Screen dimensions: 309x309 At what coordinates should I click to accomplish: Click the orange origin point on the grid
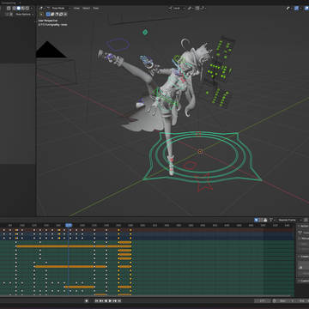click(x=200, y=152)
